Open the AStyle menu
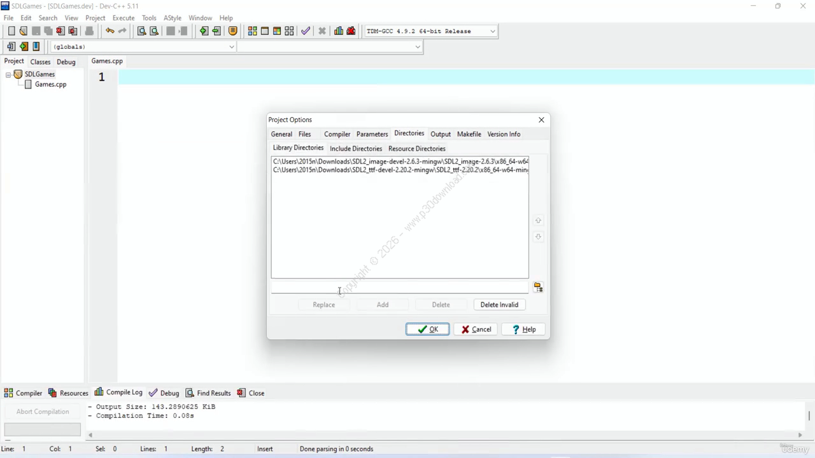 coord(173,18)
